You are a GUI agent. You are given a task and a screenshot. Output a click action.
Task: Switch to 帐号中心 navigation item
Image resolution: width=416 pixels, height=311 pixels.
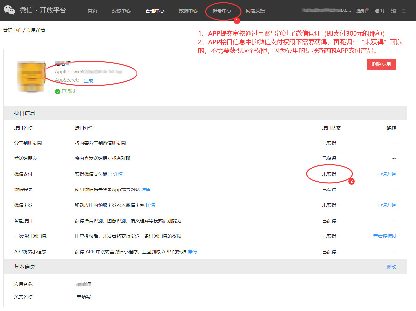point(222,11)
